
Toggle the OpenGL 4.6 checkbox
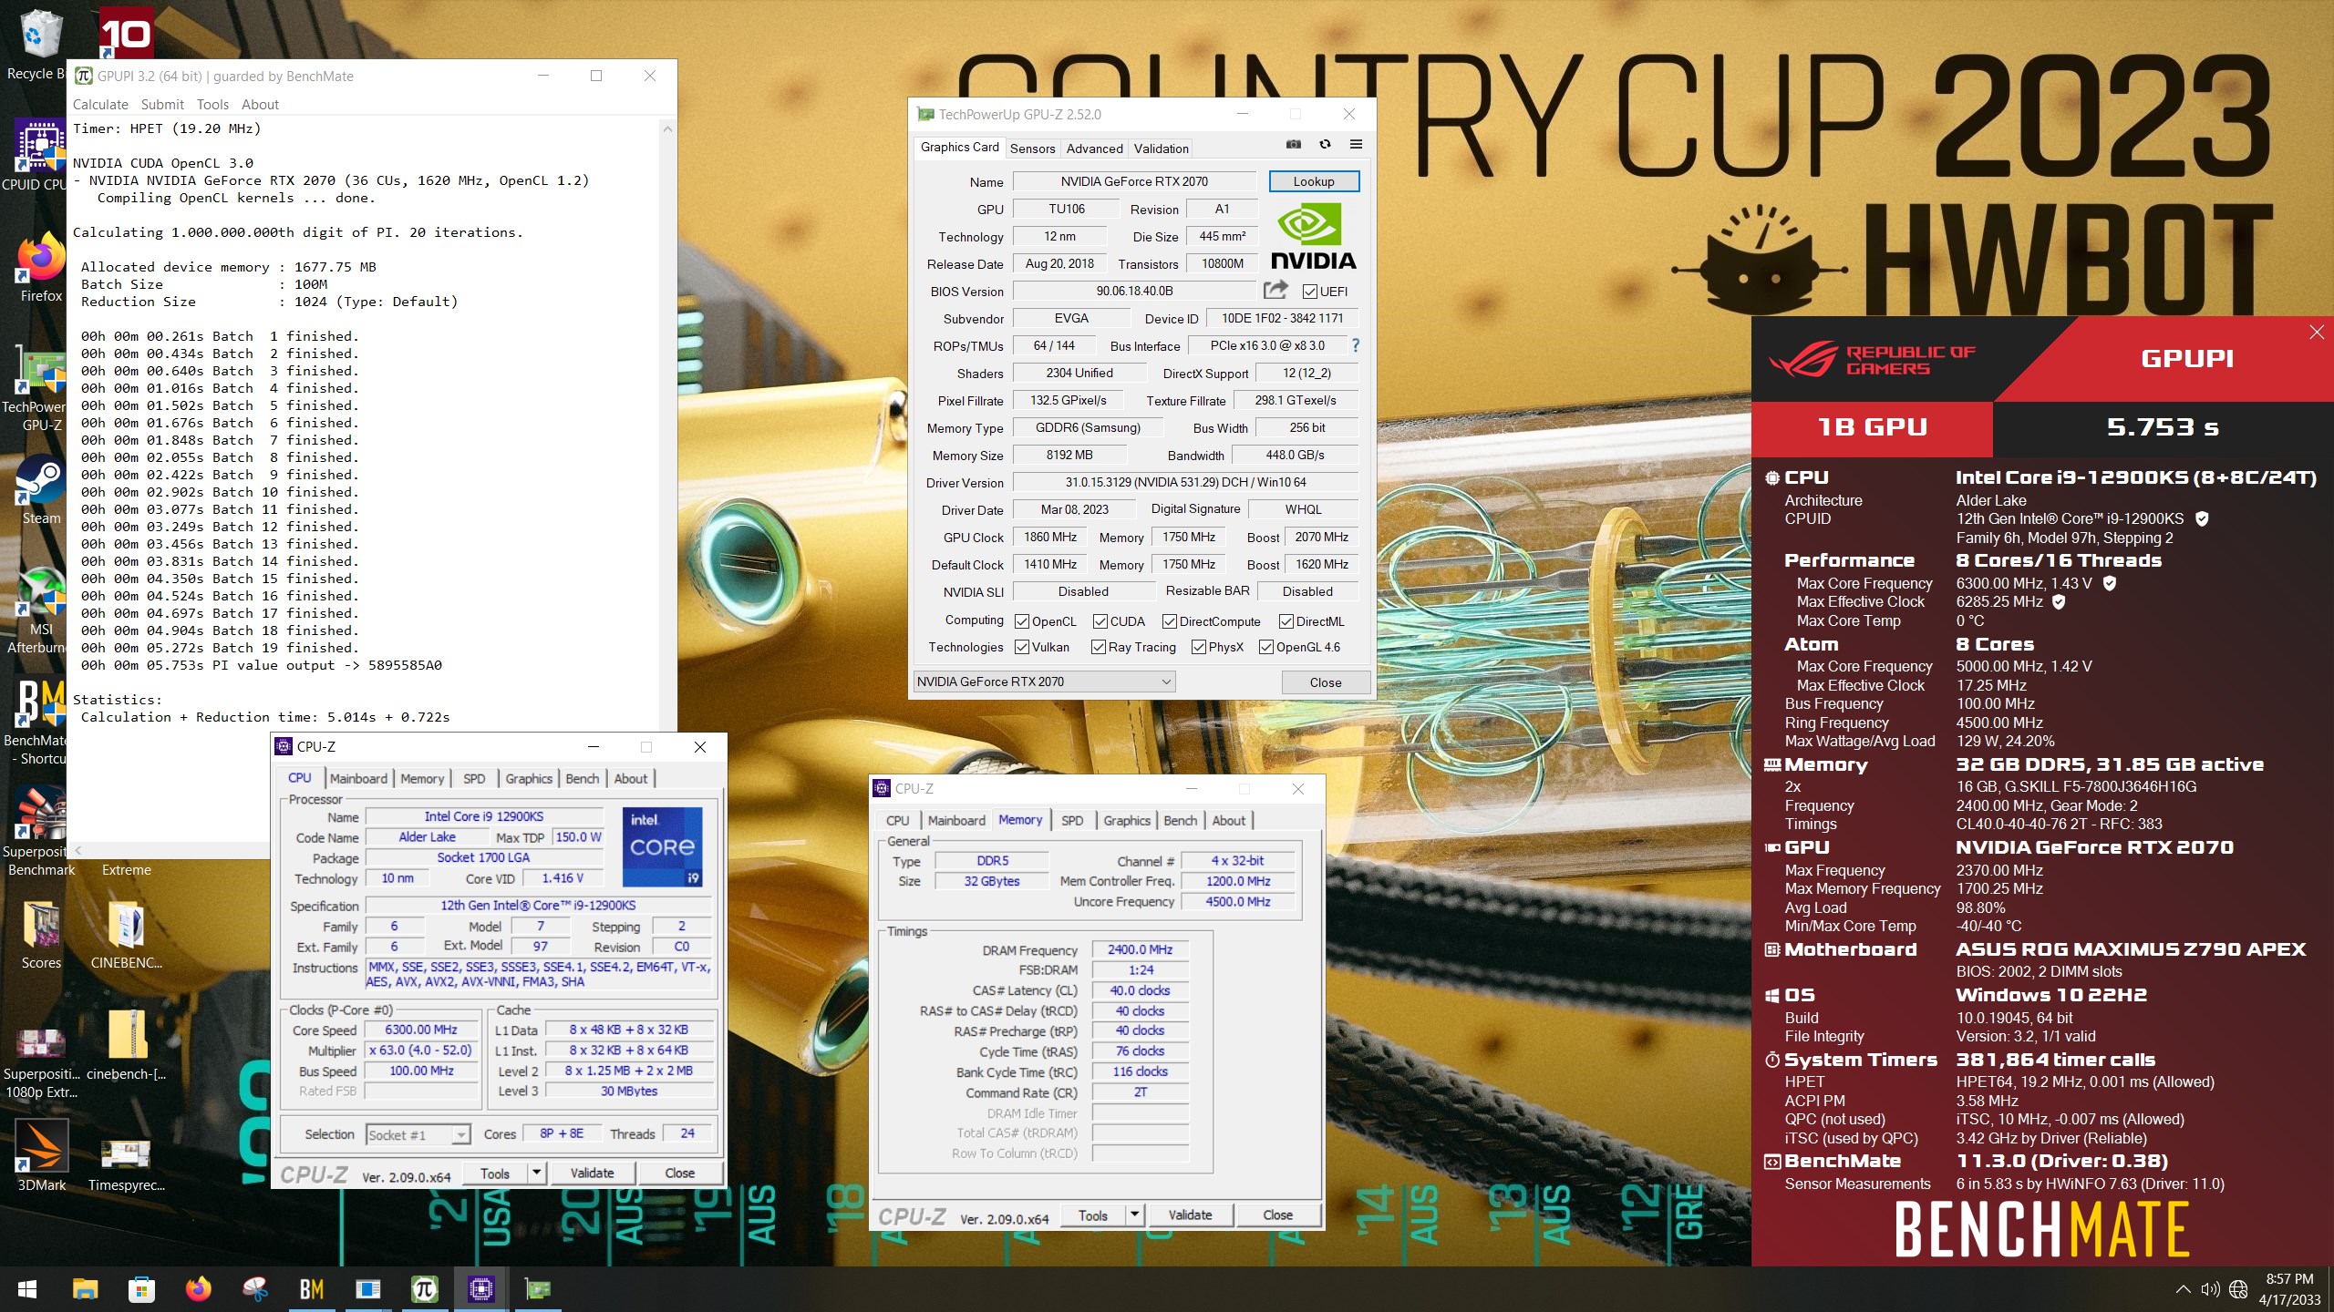pos(1266,647)
